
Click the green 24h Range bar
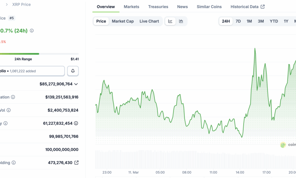pyautogui.click(x=19, y=54)
